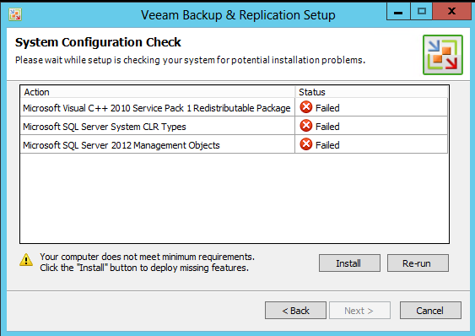Click the Veeam setup icon in title bar

pos(15,14)
